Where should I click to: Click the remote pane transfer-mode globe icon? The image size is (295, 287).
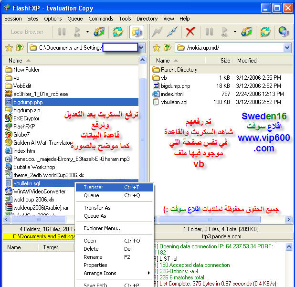tap(247, 32)
